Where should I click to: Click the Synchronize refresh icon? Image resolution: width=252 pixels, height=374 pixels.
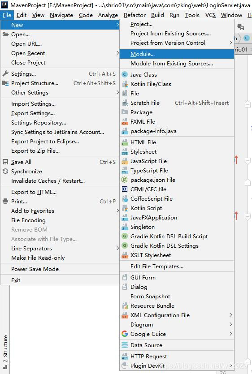tap(5, 171)
